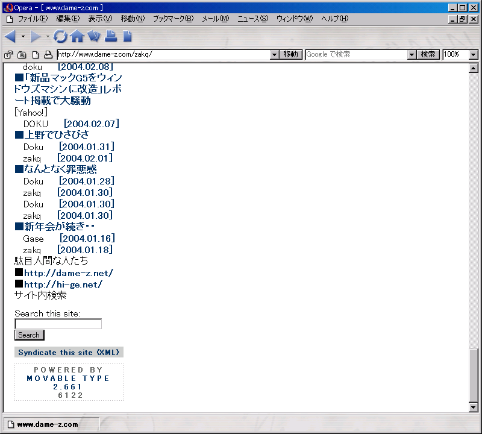Open the 編集(E) menu
Image resolution: width=482 pixels, height=434 pixels.
coord(68,19)
